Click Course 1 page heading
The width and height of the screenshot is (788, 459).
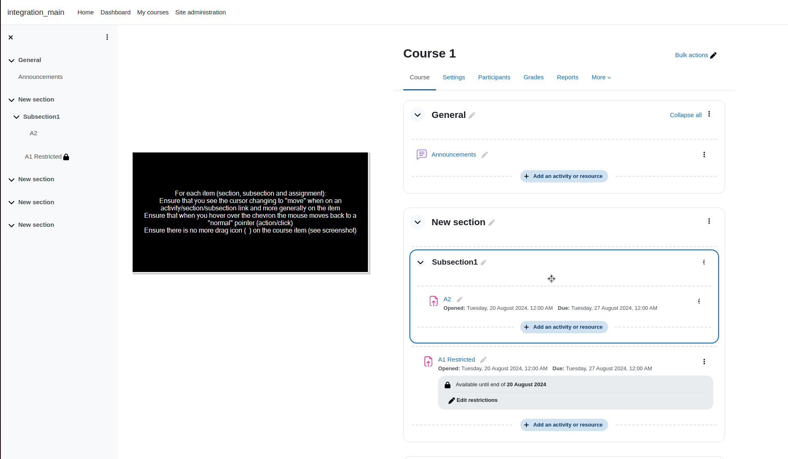point(429,53)
